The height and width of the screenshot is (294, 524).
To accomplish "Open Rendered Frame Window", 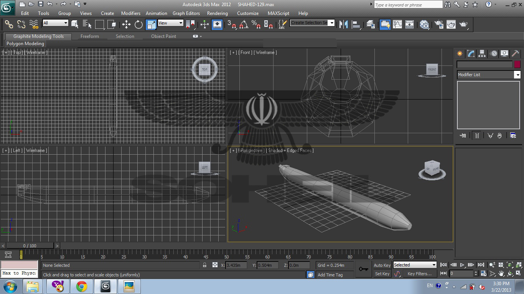I will (x=451, y=24).
